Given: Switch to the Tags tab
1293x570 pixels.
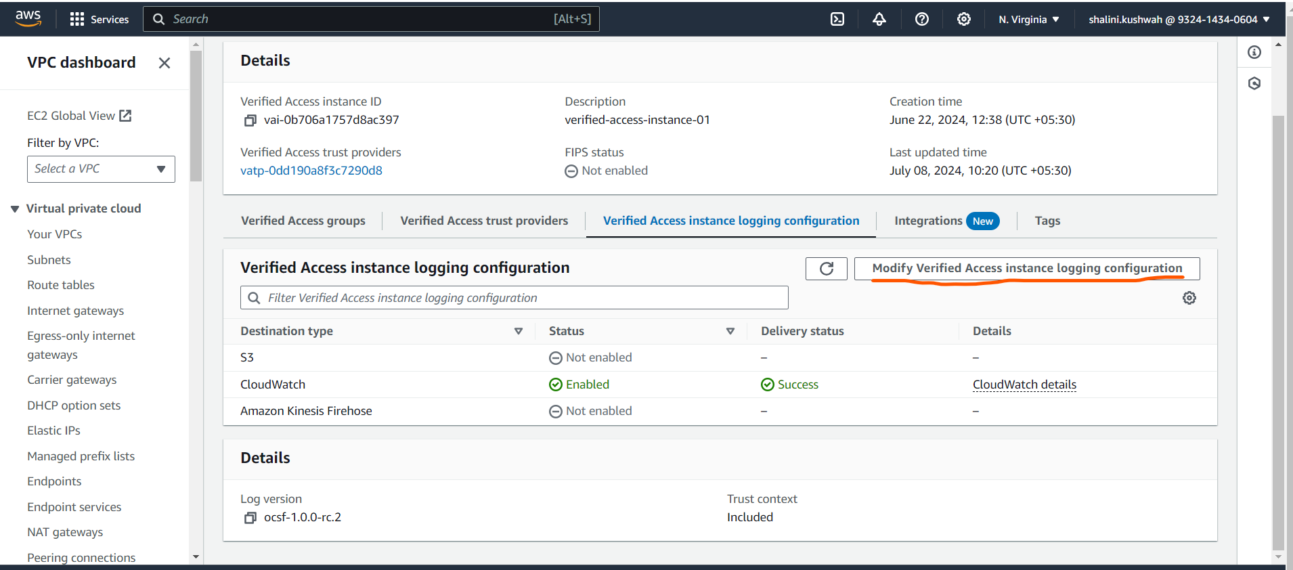Looking at the screenshot, I should click(1047, 221).
